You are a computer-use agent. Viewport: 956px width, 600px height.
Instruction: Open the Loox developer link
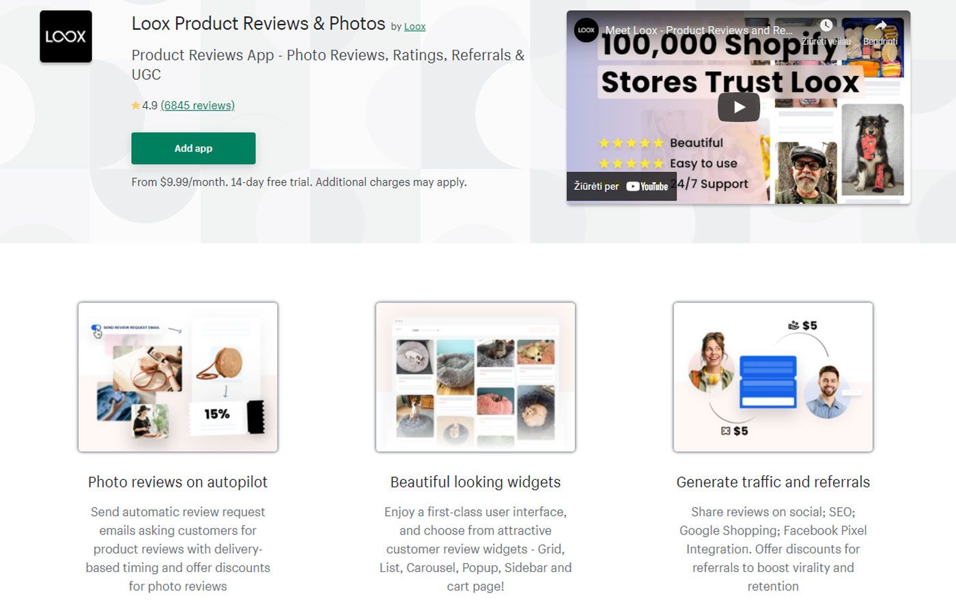(414, 27)
